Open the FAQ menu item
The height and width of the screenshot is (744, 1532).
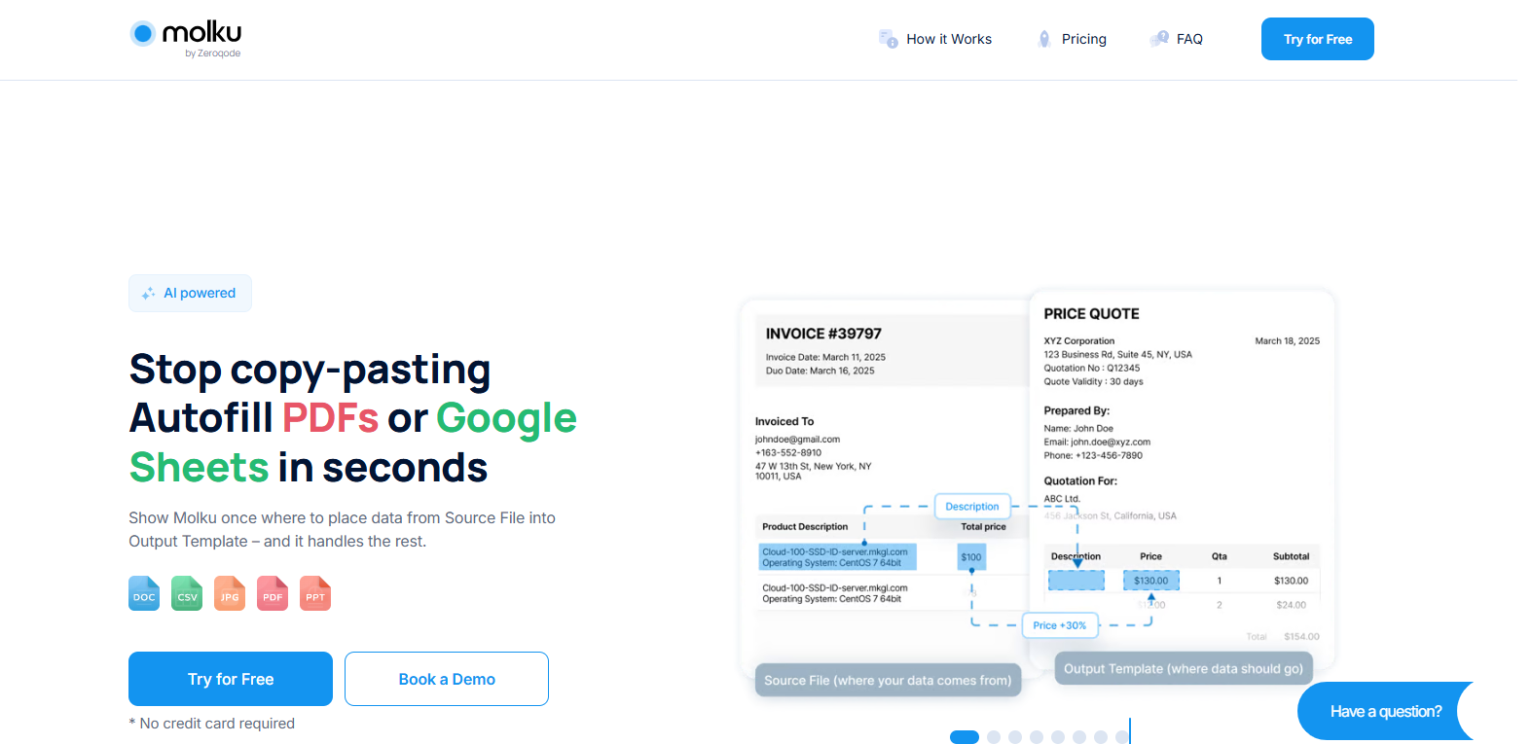[x=1189, y=39]
